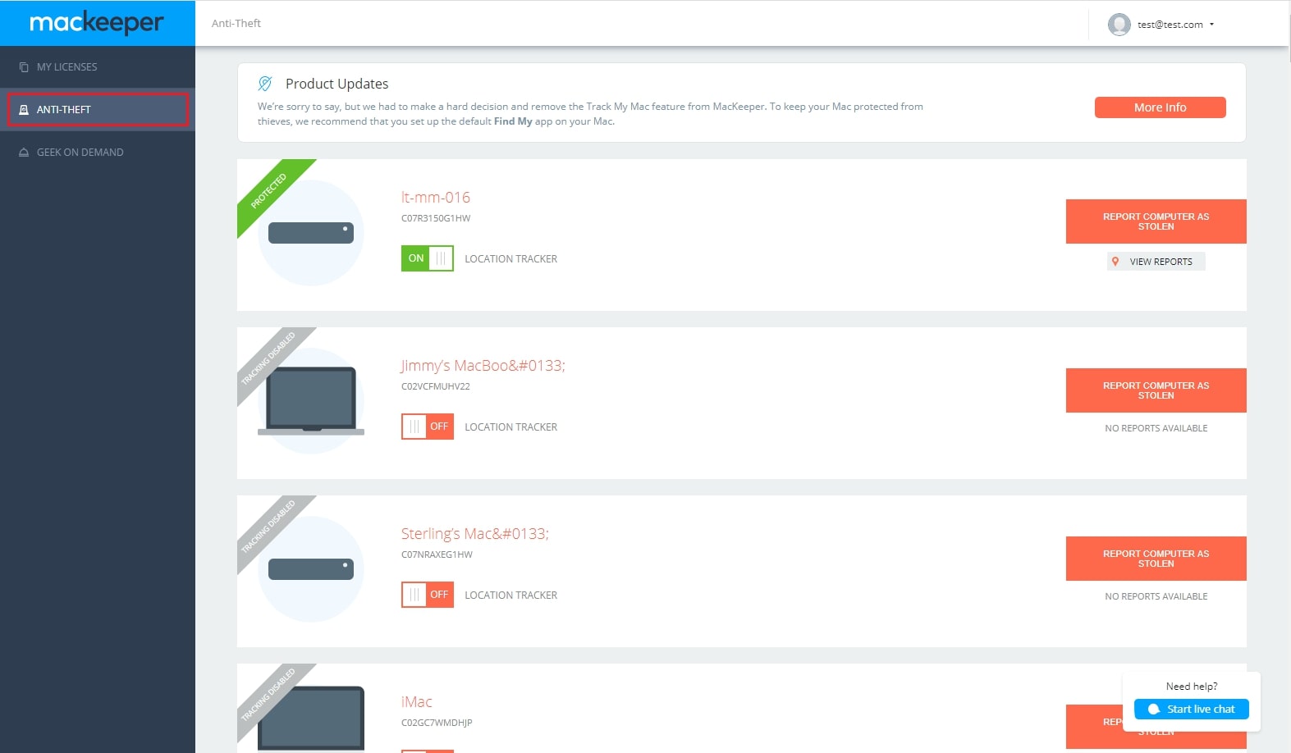Click the Anti-Theft sidebar icon
This screenshot has width=1291, height=753.
click(x=24, y=110)
